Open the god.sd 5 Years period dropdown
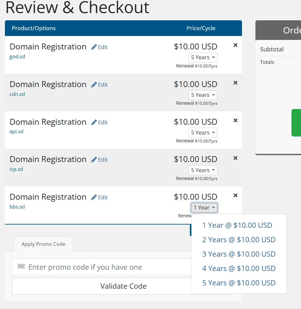Viewport: 301px width, 309px height. click(x=203, y=58)
